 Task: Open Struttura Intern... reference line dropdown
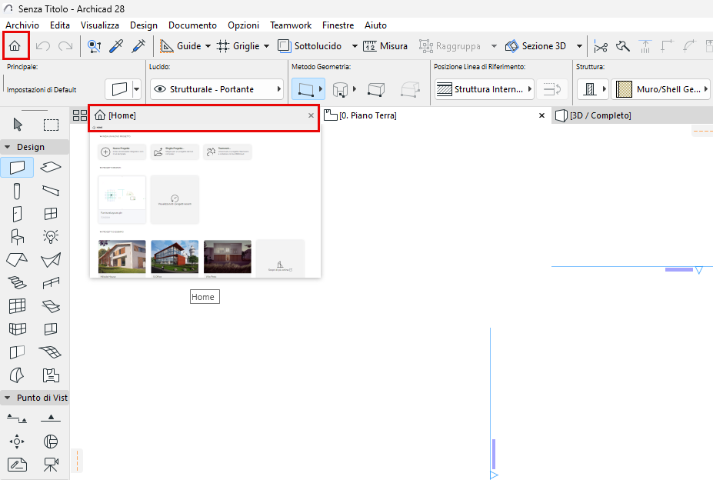[484, 89]
